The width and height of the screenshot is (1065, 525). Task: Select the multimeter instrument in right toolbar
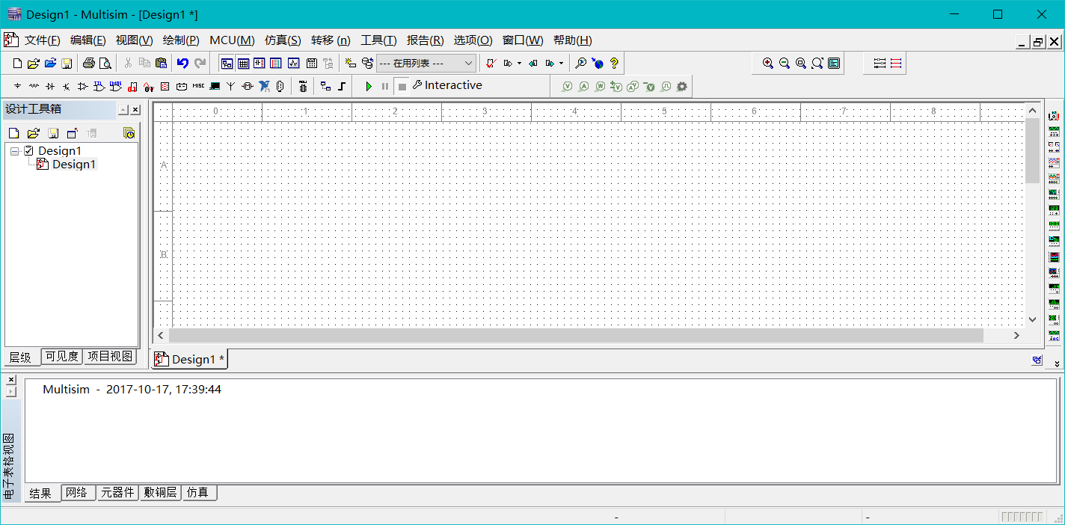pos(1054,116)
